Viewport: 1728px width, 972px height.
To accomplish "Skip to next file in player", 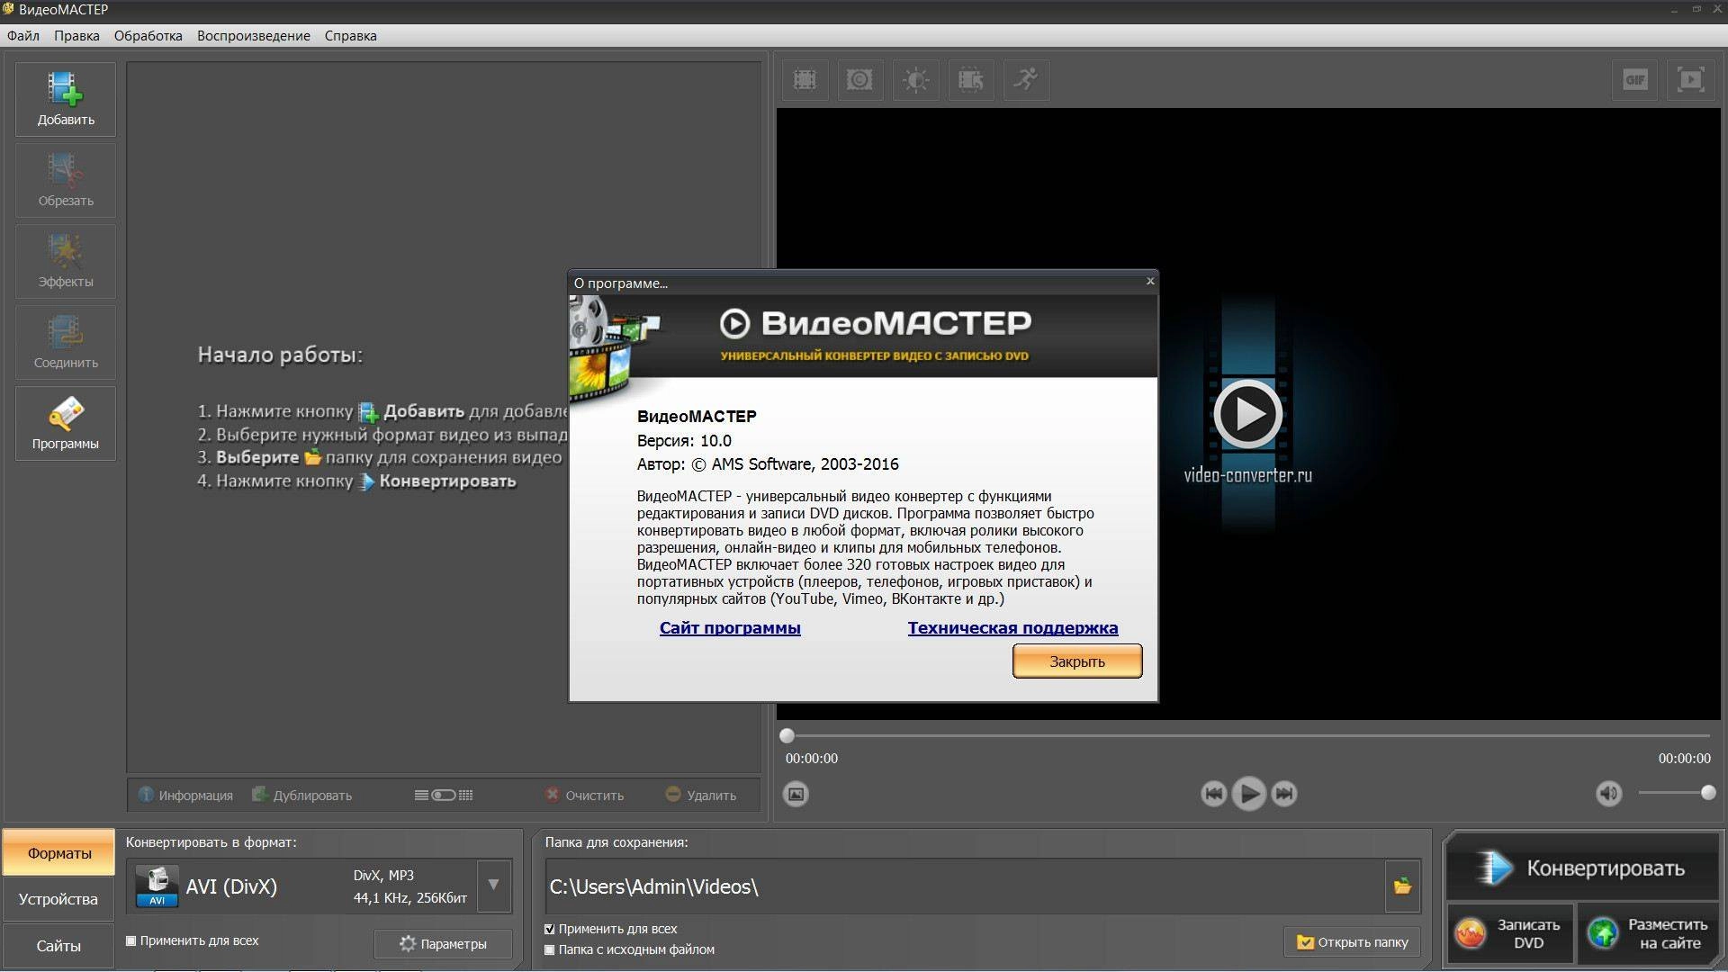I will (x=1284, y=794).
